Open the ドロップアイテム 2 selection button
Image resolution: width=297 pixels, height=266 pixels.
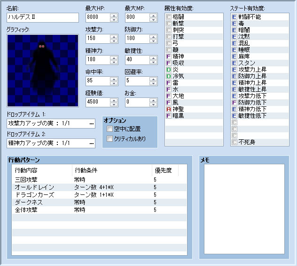pos(91,143)
